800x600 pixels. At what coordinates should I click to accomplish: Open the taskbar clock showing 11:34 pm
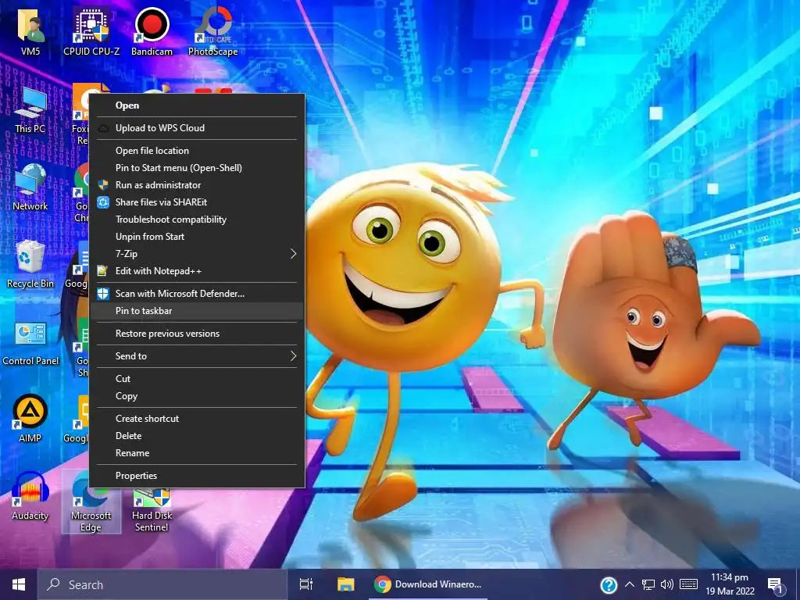click(730, 584)
